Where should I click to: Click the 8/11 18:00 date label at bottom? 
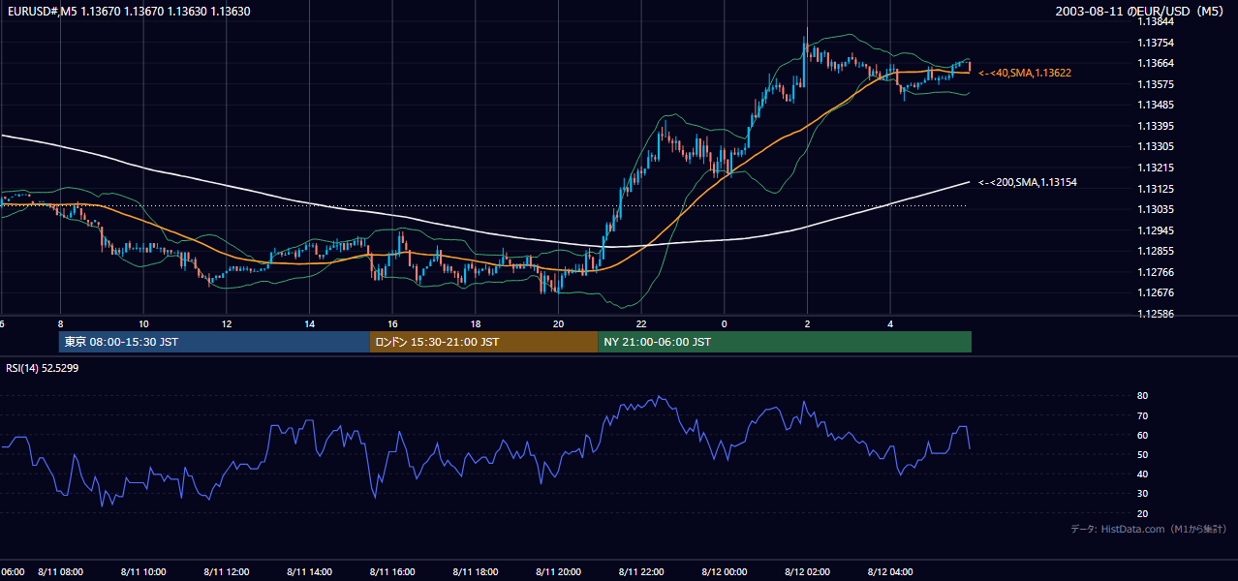tap(475, 571)
